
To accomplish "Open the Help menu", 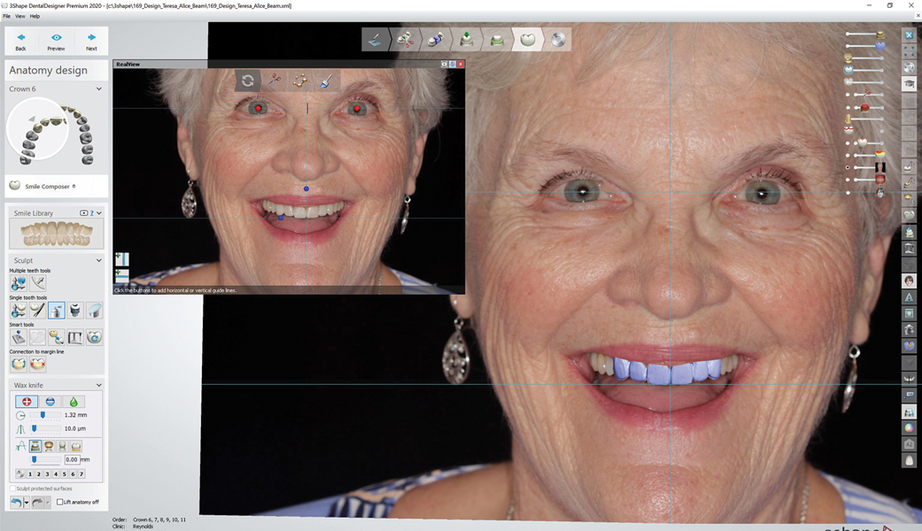I will [x=35, y=16].
